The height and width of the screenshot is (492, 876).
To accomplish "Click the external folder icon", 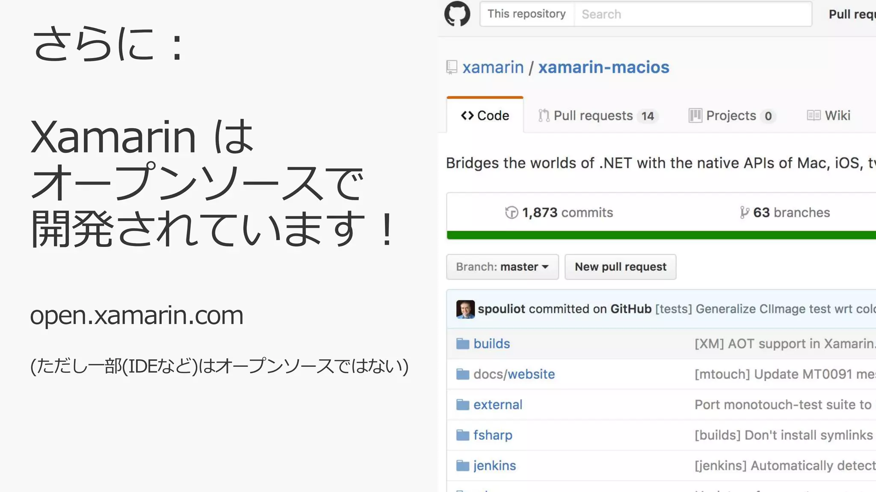I will [x=462, y=404].
